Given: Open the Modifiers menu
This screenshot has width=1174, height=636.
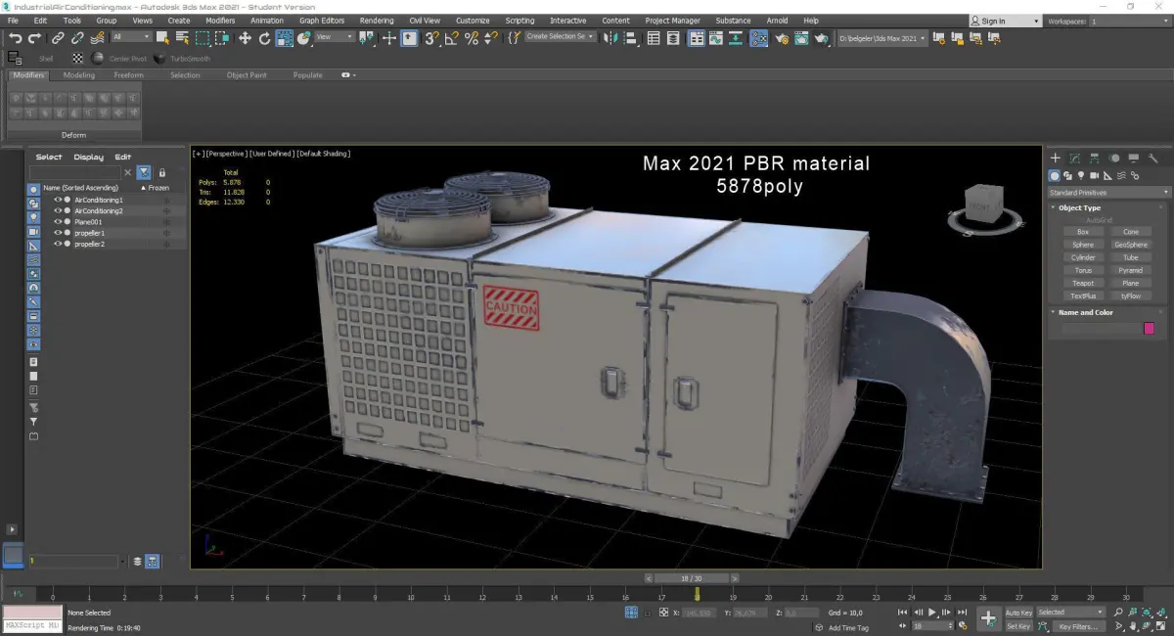Looking at the screenshot, I should pyautogui.click(x=220, y=20).
